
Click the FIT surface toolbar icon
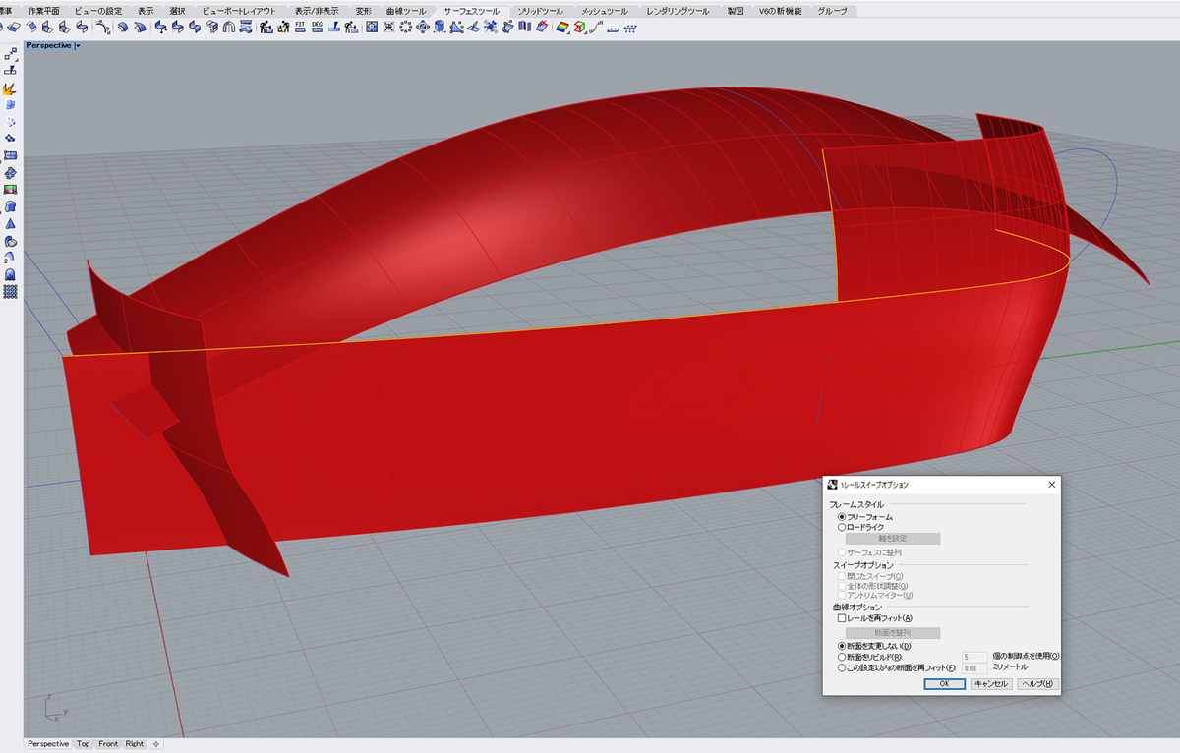point(301,27)
